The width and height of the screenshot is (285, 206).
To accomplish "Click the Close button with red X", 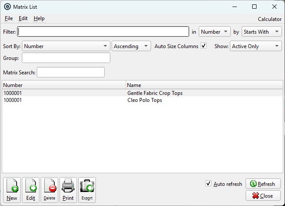I will pos(263,196).
